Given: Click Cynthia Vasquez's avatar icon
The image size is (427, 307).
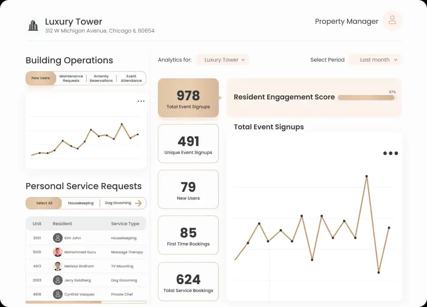Looking at the screenshot, I should tap(58, 294).
